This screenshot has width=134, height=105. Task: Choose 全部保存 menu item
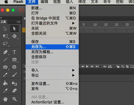click(52, 57)
